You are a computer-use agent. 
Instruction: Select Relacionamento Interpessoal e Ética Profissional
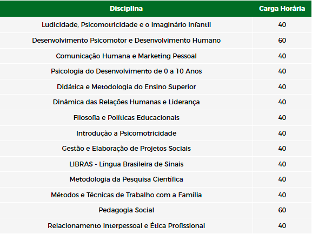tap(126, 226)
